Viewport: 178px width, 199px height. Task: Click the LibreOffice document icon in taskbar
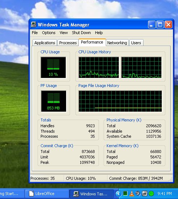coord(31,194)
